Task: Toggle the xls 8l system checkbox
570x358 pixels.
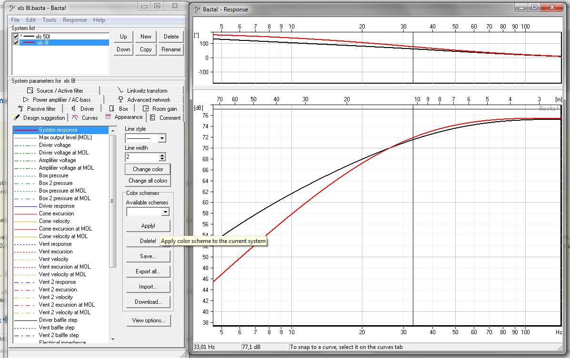Action: click(x=16, y=43)
